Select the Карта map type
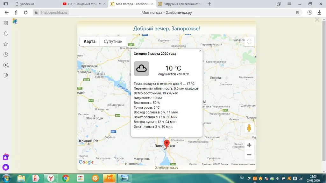This screenshot has height=183, width=326. [x=89, y=42]
